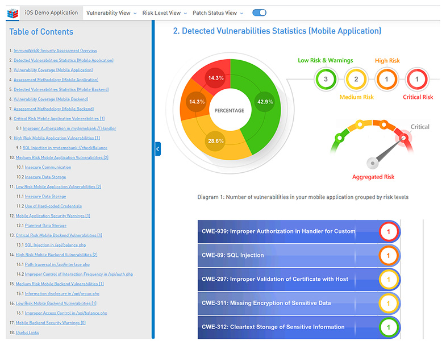Toggle the blue switch in top toolbar
Viewport: 446px width, 345px height.
[259, 13]
